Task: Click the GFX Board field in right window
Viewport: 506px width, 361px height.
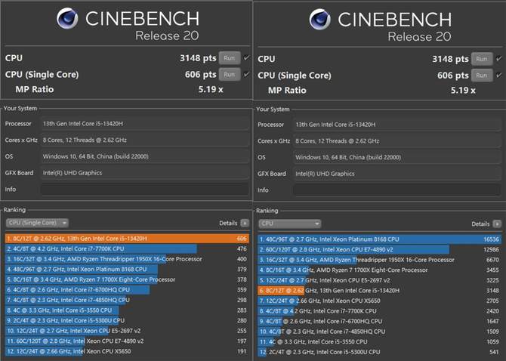Action: point(397,174)
